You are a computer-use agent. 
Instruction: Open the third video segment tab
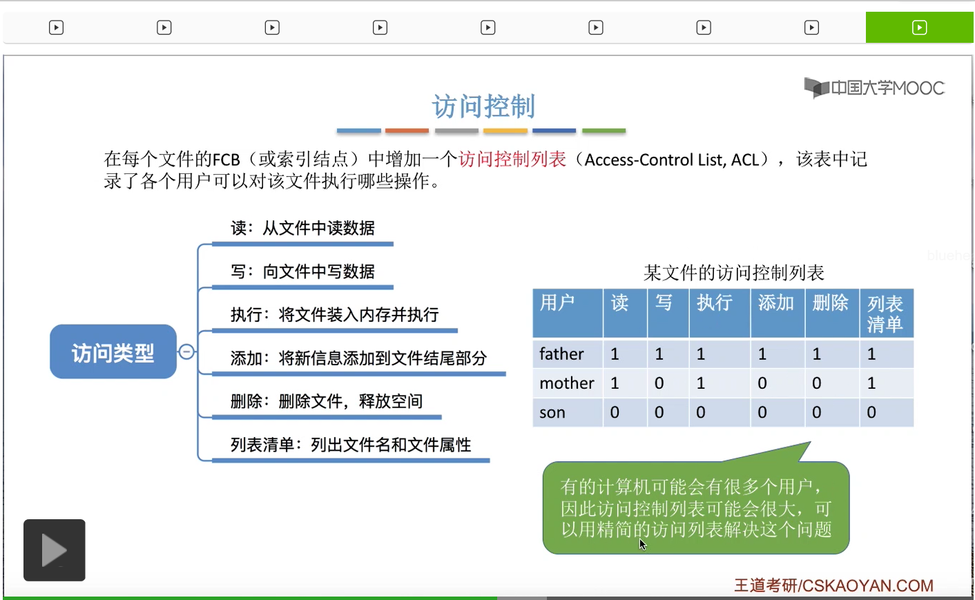272,28
